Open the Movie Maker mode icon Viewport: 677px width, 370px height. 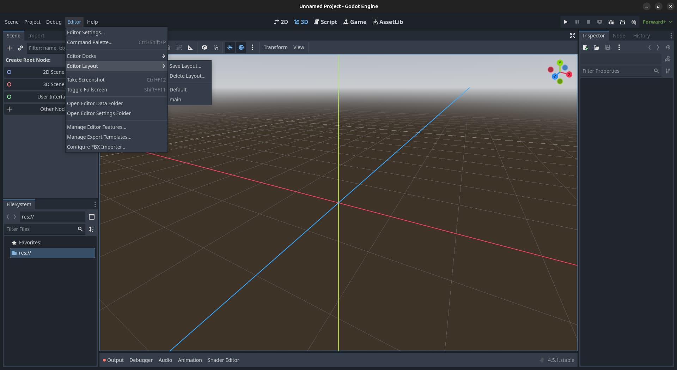634,22
